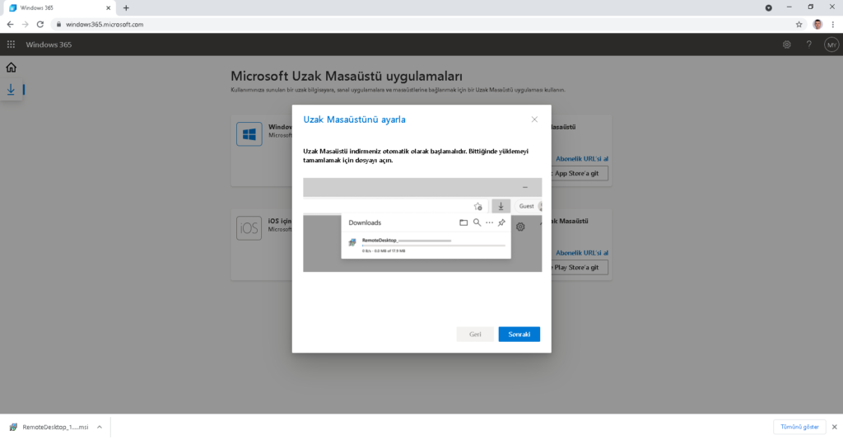Open Chrome three-dot menu
The height and width of the screenshot is (440, 843).
click(833, 24)
